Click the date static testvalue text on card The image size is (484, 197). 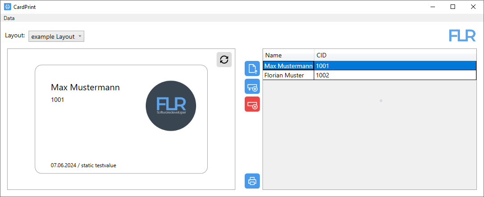click(x=83, y=165)
